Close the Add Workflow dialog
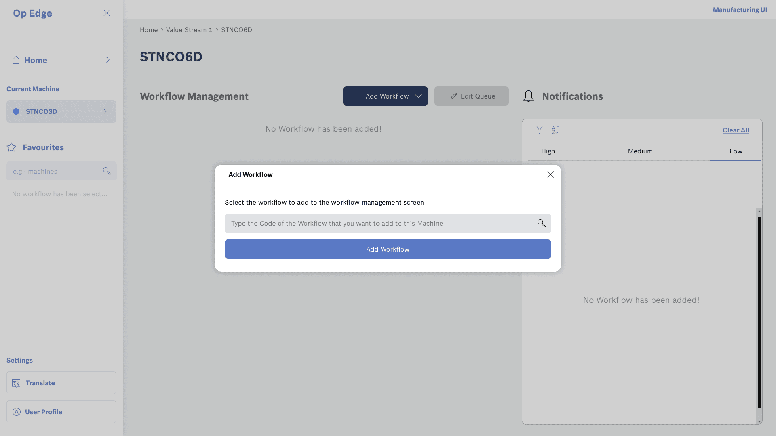 (550, 174)
